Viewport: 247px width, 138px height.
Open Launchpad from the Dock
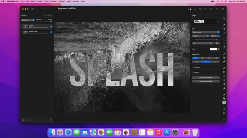click(x=60, y=133)
